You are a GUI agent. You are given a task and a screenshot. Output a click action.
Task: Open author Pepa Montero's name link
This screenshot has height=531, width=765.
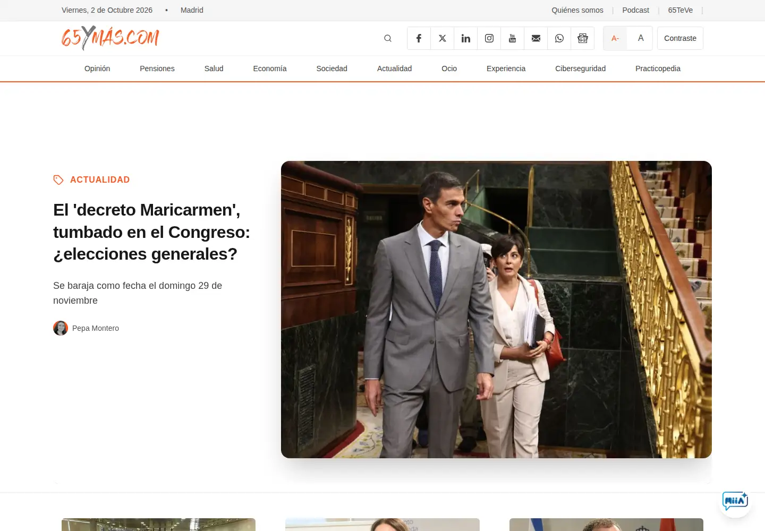[96, 328]
